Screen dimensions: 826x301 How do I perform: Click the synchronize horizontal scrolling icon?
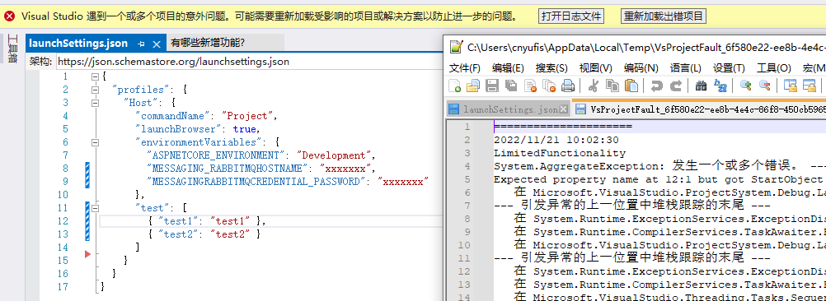point(809,85)
